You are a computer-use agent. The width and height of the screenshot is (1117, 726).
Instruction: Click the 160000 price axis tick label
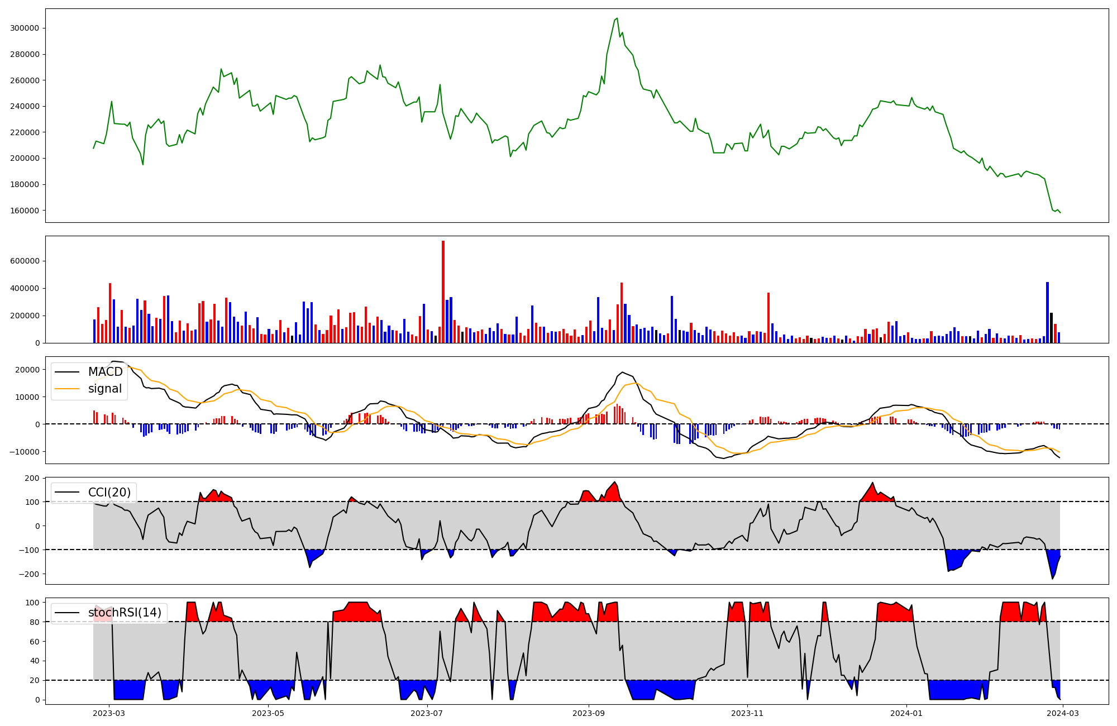25,211
